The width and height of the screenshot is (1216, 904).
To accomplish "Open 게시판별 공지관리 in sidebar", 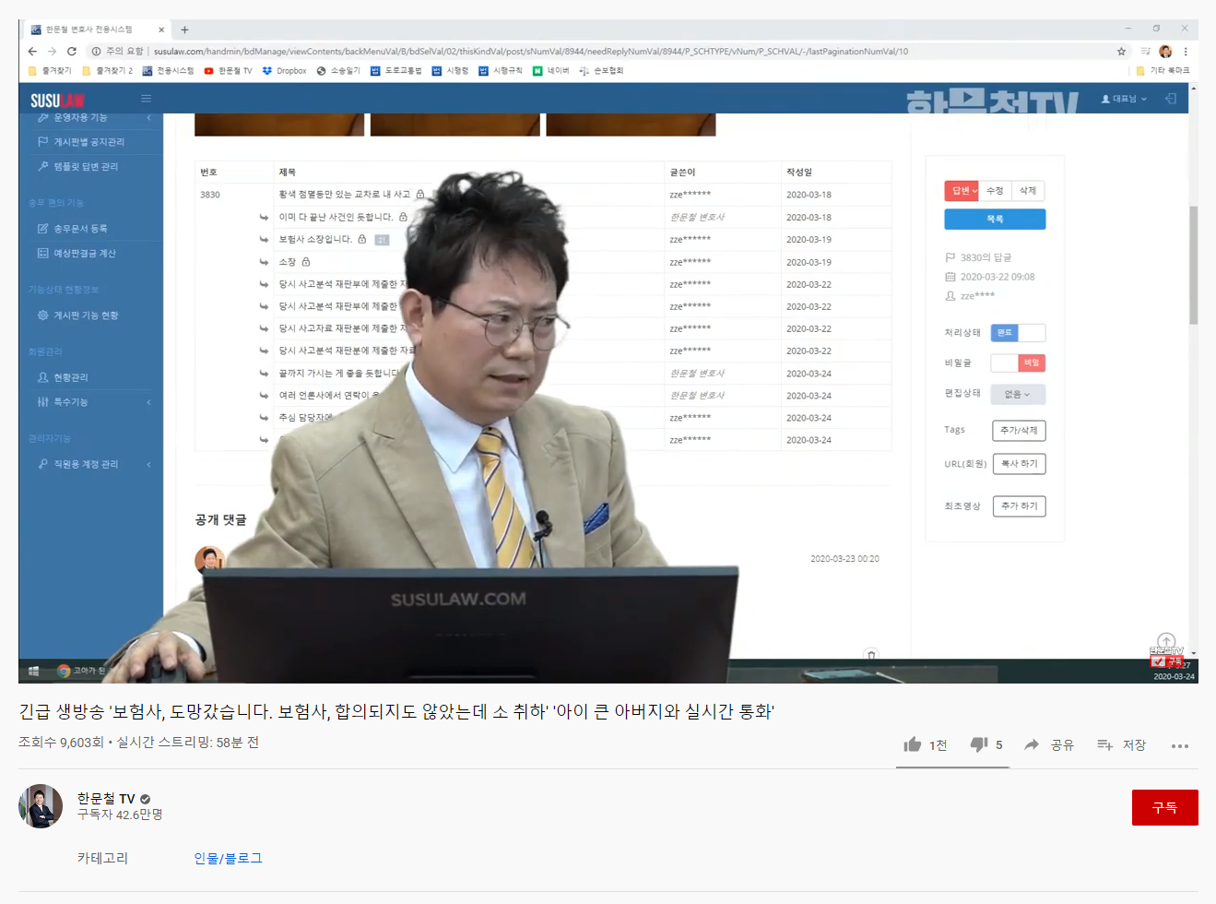I will pos(89,142).
